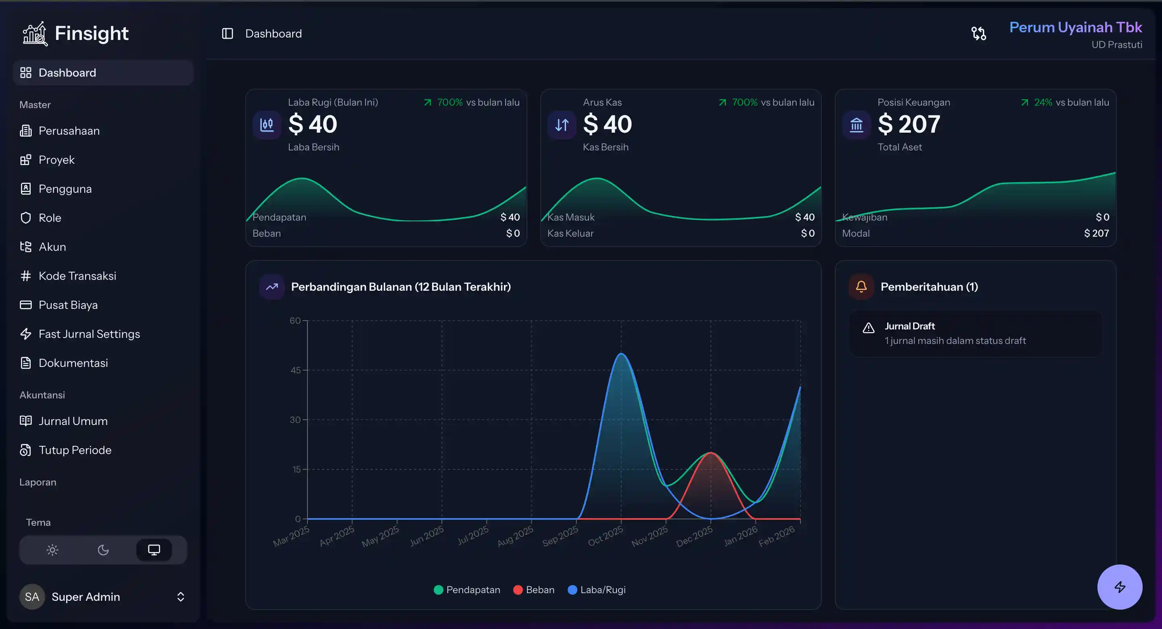The width and height of the screenshot is (1162, 629).
Task: Click the Pemberitahuan bell icon
Action: tap(861, 287)
